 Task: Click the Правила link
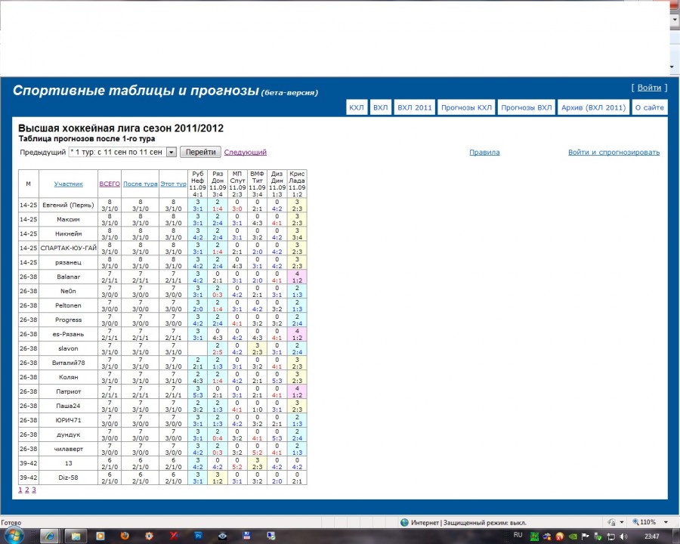tap(484, 152)
